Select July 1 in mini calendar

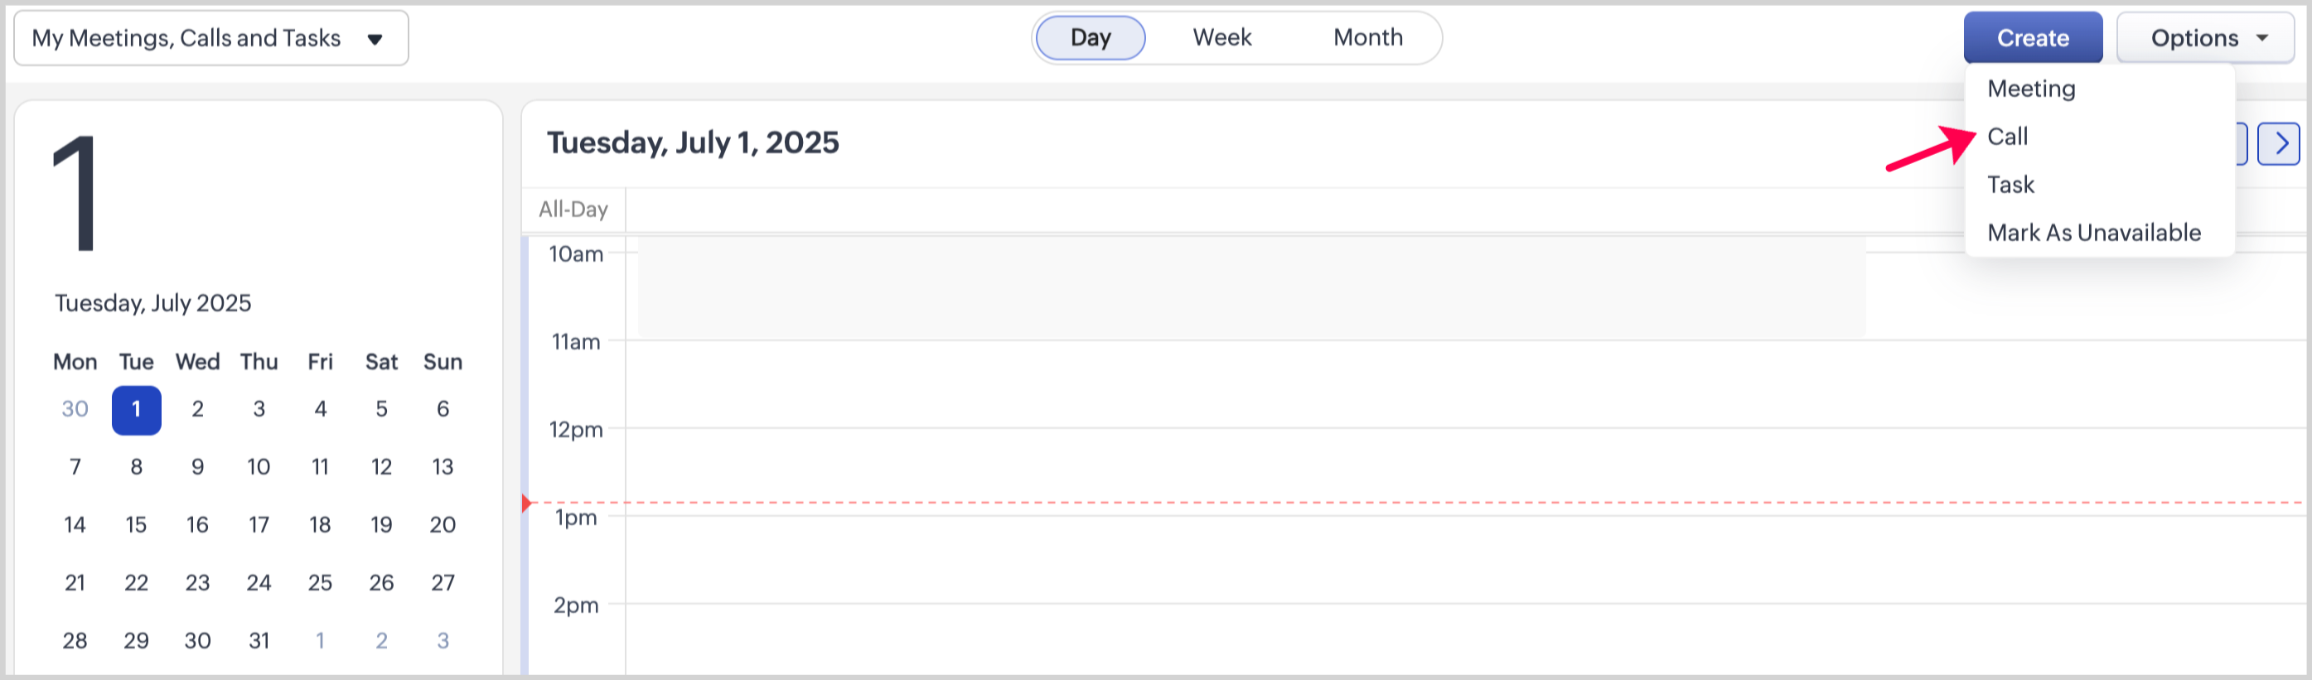click(137, 410)
